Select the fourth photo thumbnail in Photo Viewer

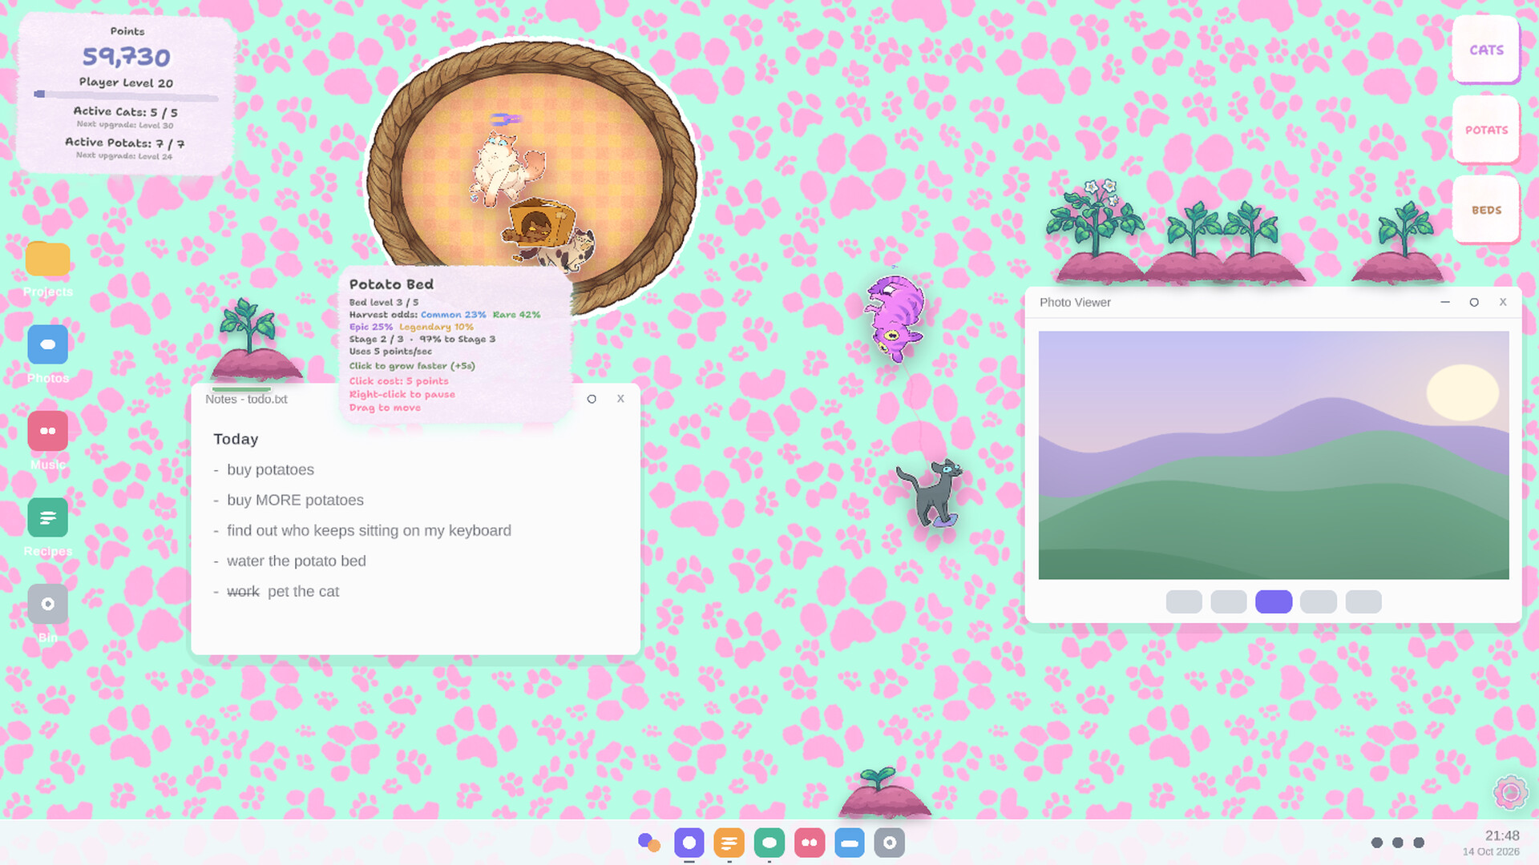[1319, 601]
